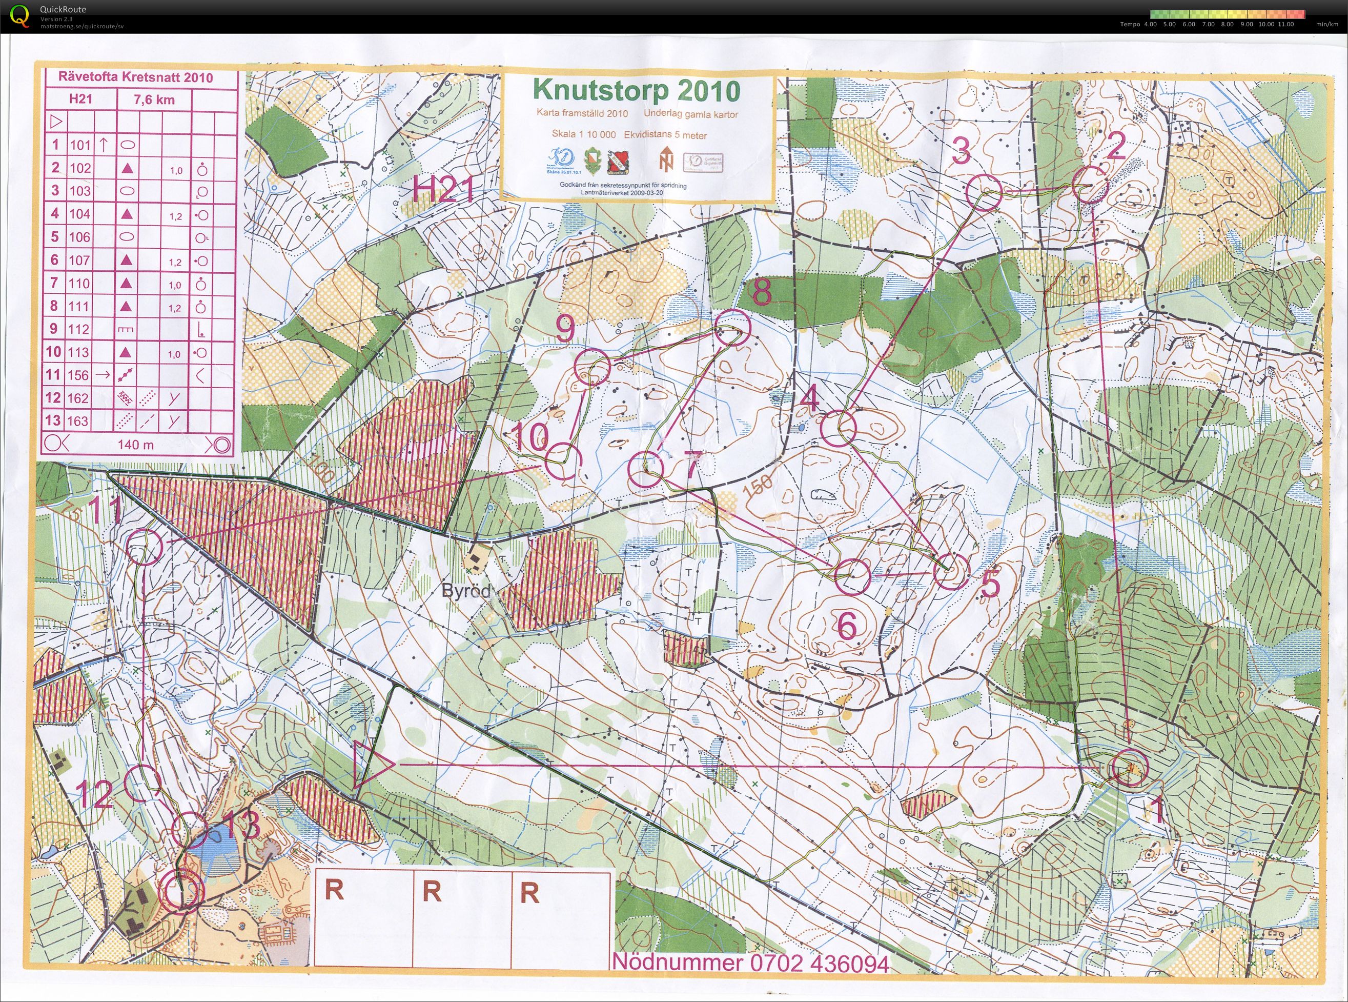The width and height of the screenshot is (1348, 1002).
Task: Click the "Rävetofta Kretsnatt 2010" heading
Action: [136, 77]
